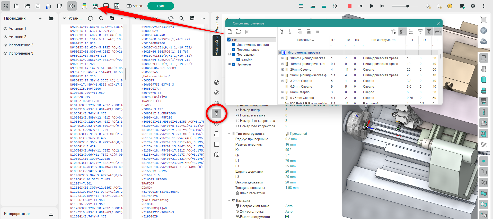This screenshot has width=493, height=219.
Task: Click the green Пуск button
Action: pos(161,6)
